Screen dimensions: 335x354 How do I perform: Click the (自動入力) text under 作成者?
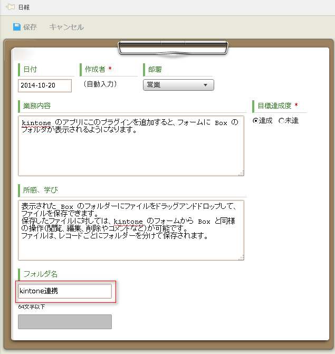100,84
